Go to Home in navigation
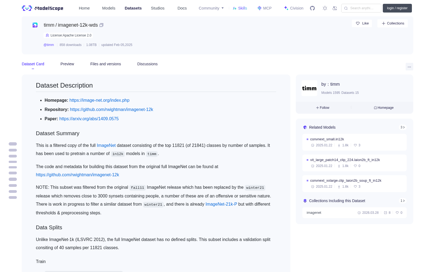The width and height of the screenshot is (435, 272). tap(84, 8)
